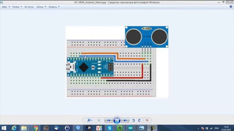Click the Photo Viewer title bar icon
234x131 pixels.
[x=1, y=2]
